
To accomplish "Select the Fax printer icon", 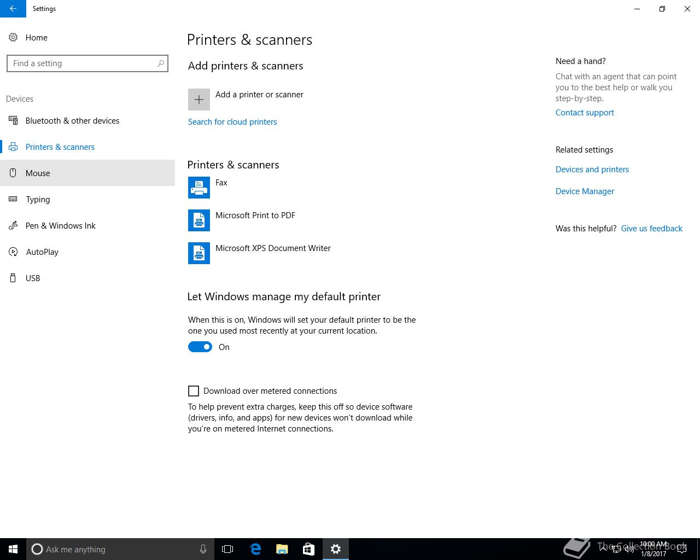I will coord(199,188).
